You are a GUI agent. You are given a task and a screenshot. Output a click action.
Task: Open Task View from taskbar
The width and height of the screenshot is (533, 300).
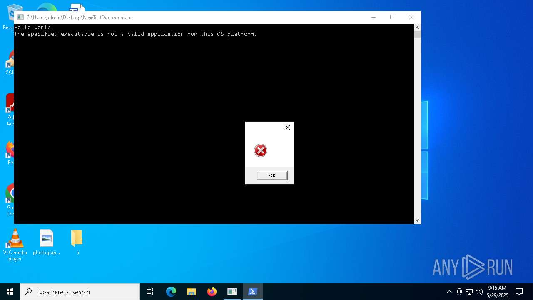point(150,292)
